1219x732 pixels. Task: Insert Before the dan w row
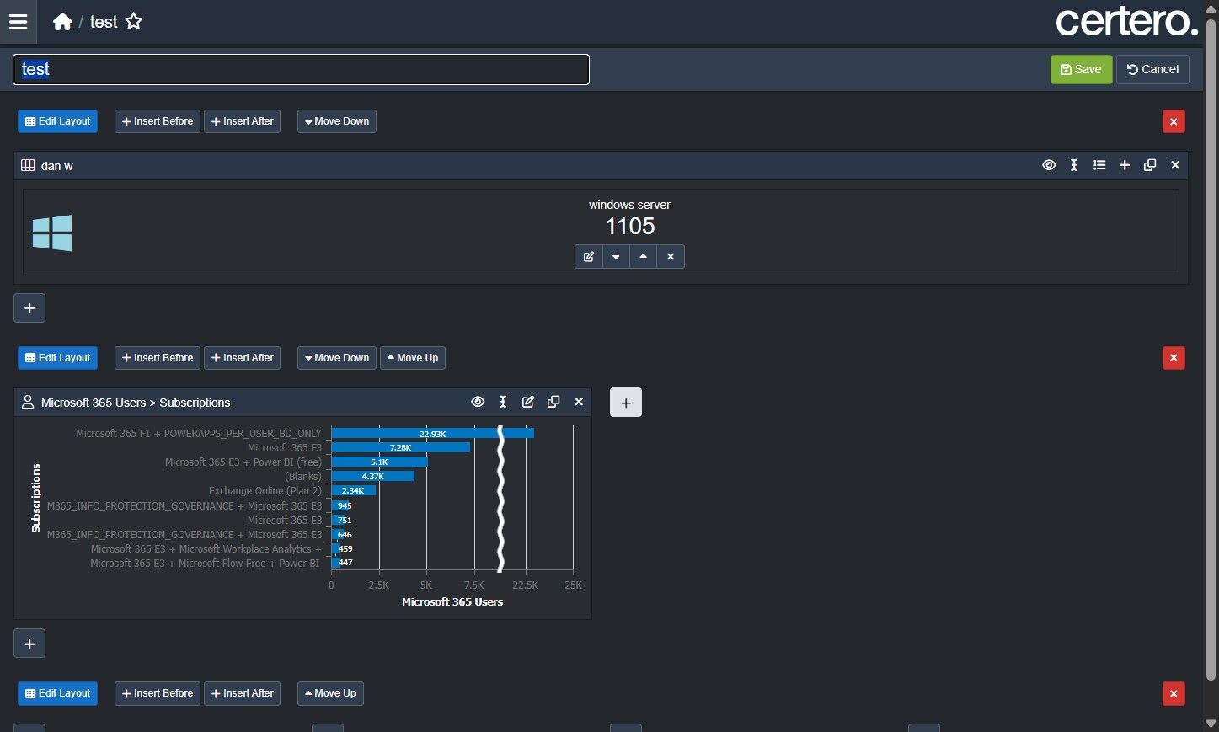(x=158, y=121)
